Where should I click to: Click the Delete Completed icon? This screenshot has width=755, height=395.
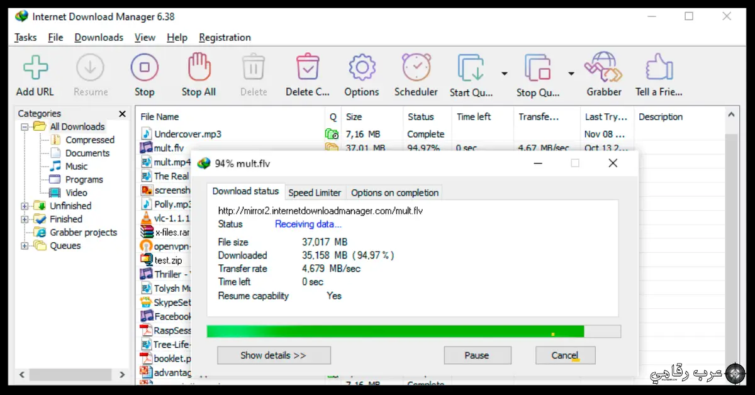pos(307,67)
